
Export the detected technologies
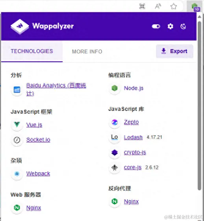174,51
